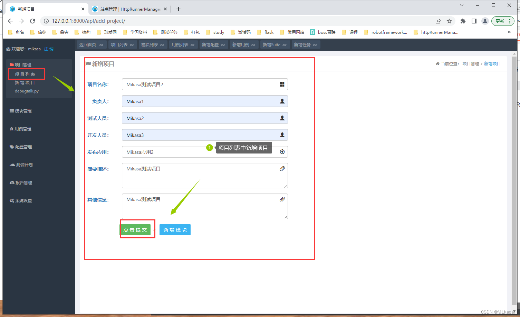Expand hidden bookmarks with » chevron
The image size is (520, 317).
[x=509, y=32]
